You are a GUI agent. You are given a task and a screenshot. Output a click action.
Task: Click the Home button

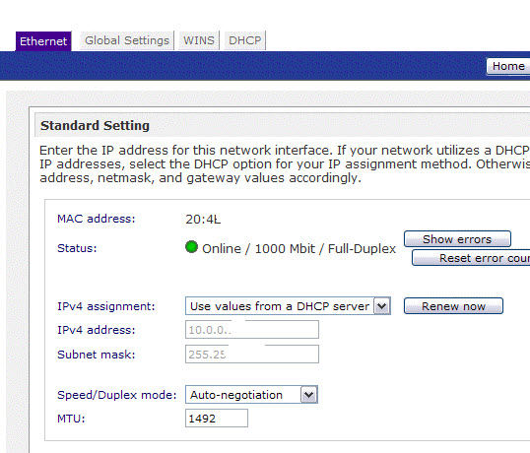[x=508, y=66]
